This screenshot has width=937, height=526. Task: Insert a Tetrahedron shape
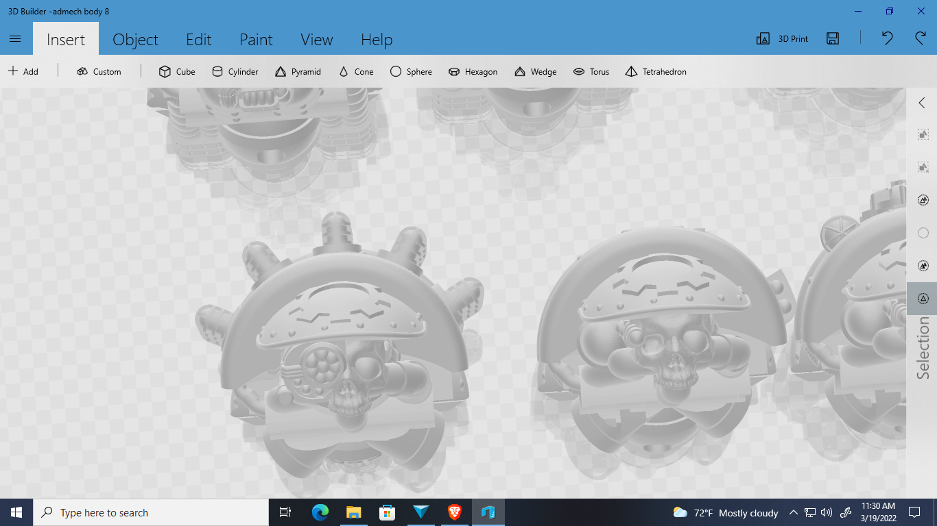(656, 71)
